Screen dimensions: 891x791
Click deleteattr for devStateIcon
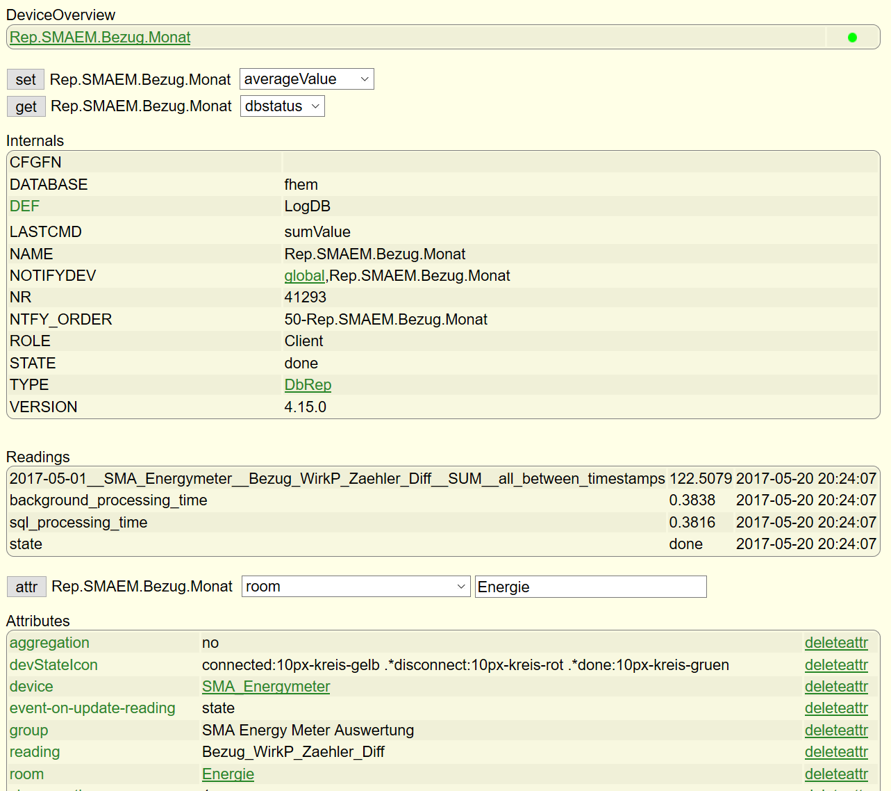coord(836,665)
